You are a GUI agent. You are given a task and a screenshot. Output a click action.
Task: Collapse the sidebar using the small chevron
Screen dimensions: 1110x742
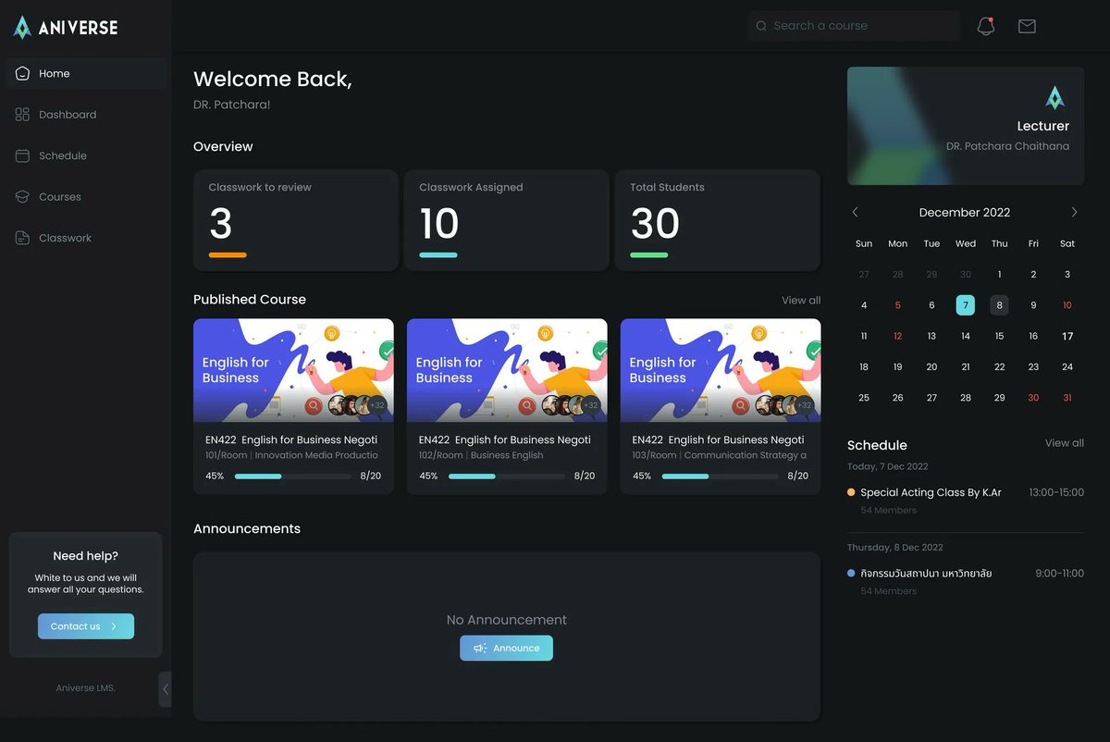(x=166, y=688)
